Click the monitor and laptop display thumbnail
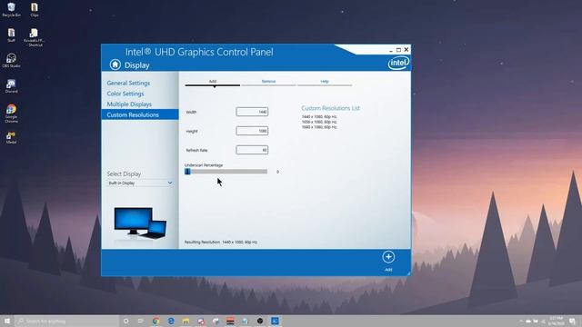Image resolution: width=582 pixels, height=327 pixels. (x=140, y=223)
